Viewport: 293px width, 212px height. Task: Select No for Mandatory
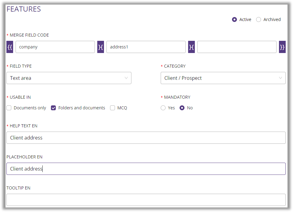pos(182,108)
